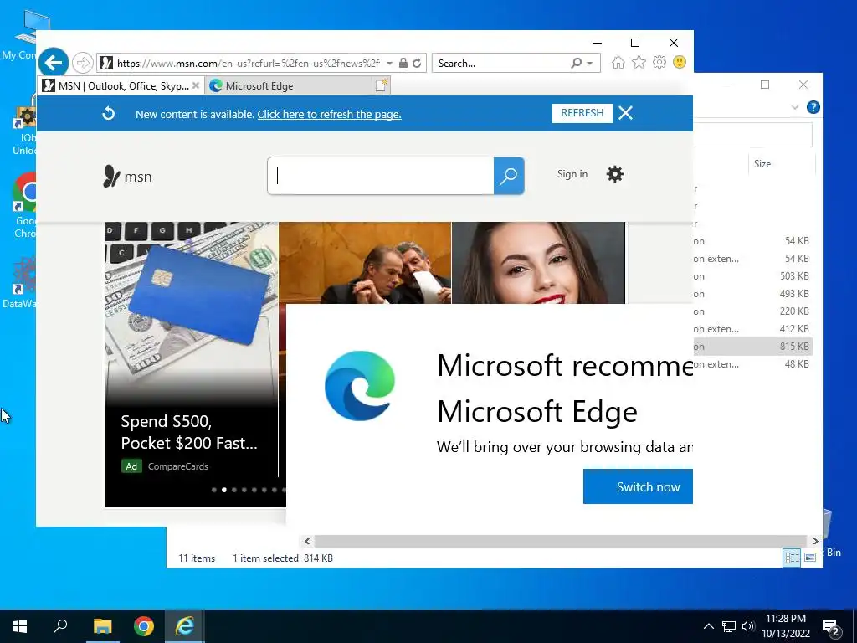Click the volume speaker tray icon
Viewport: 857px width, 643px height.
[748, 626]
